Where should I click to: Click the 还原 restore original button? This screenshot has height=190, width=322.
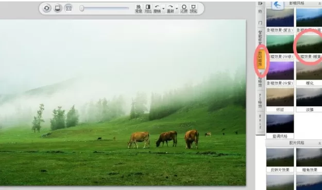[184, 9]
